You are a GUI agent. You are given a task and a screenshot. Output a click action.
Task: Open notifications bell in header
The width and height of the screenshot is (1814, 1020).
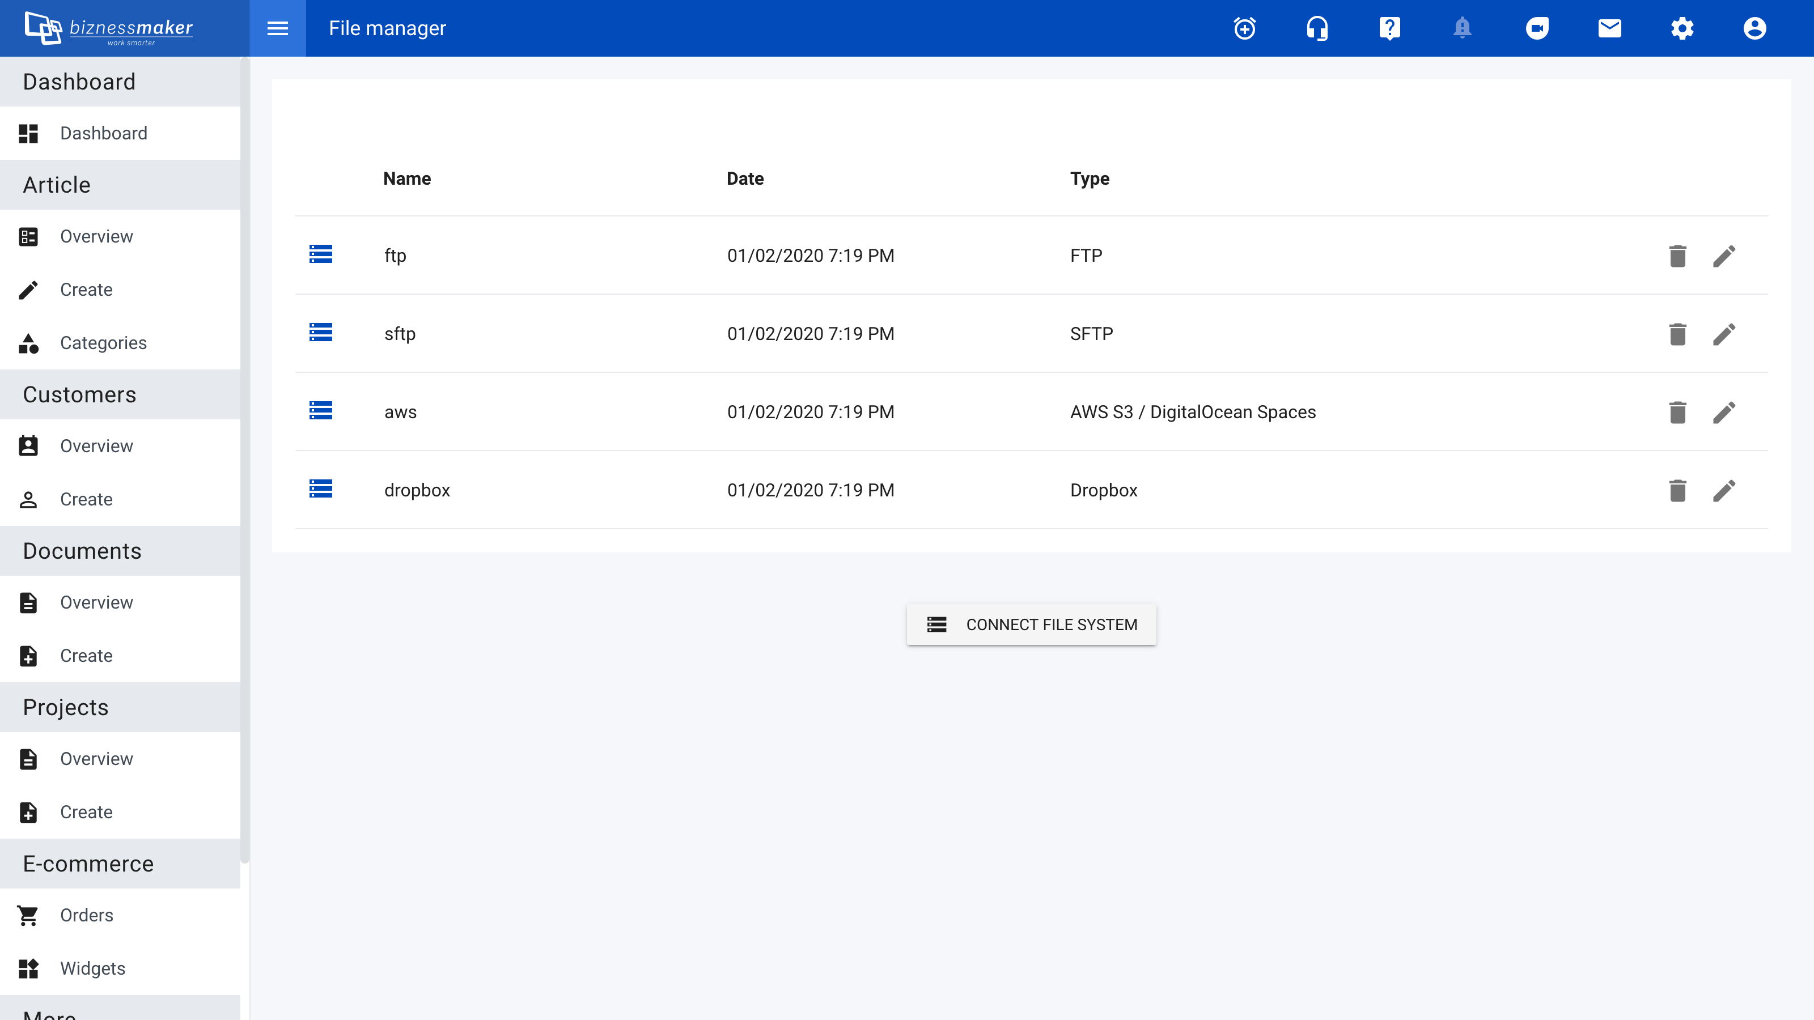1462,28
